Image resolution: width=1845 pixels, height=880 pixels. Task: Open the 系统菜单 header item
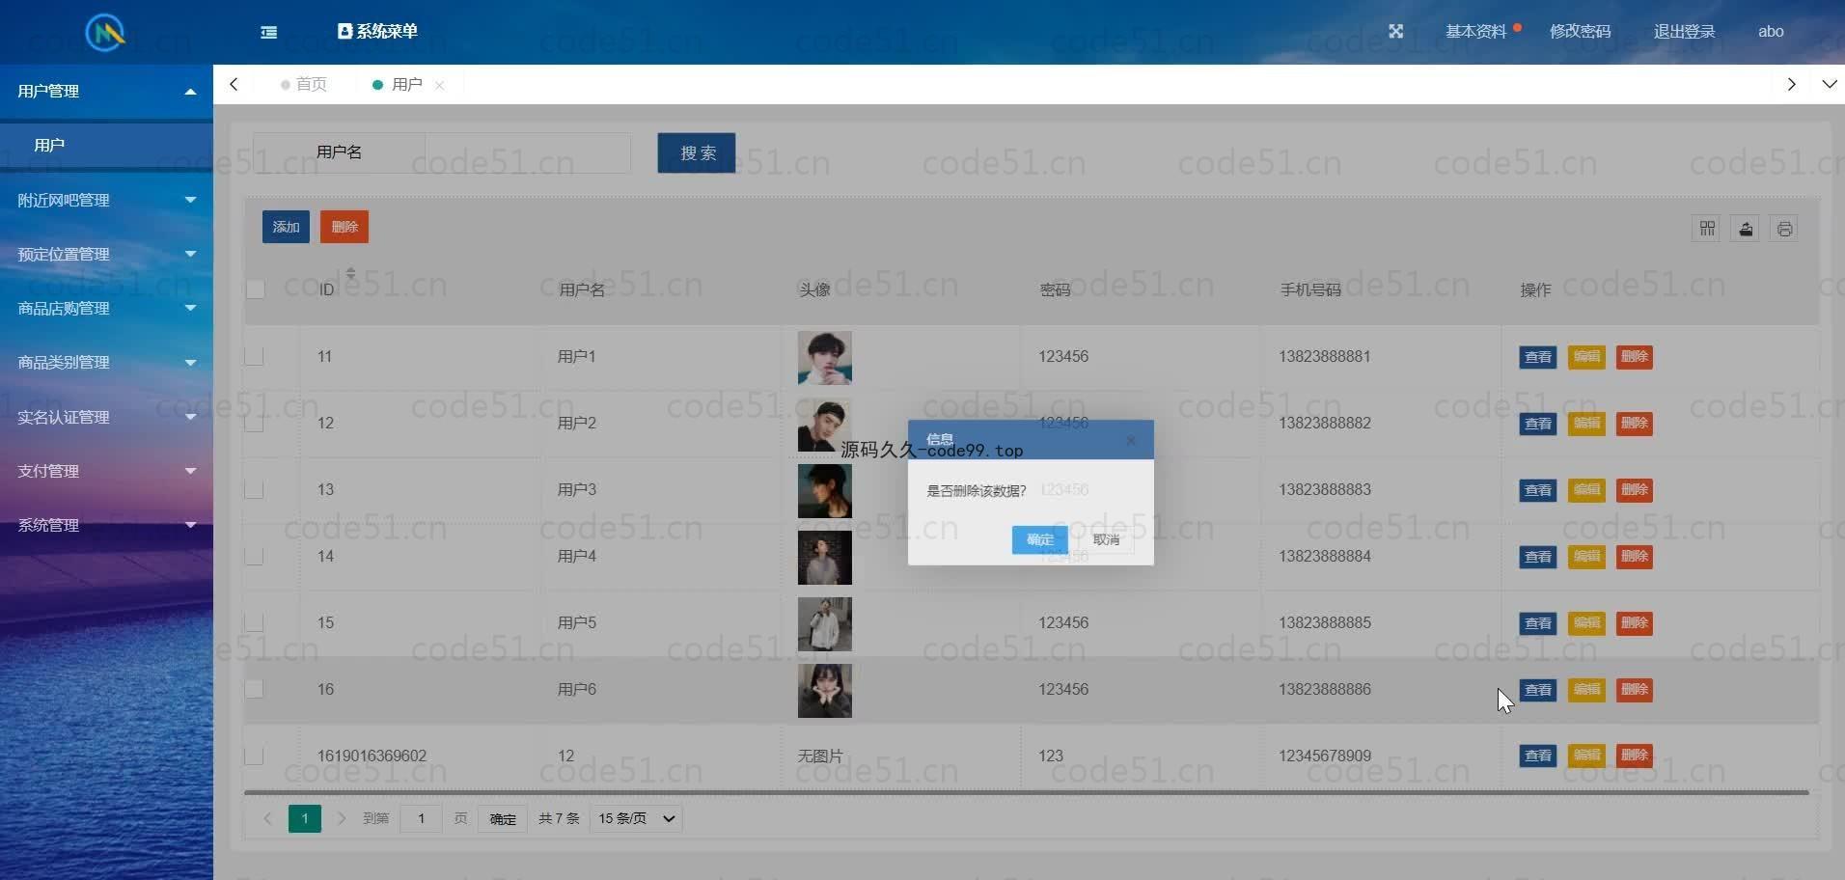point(377,31)
